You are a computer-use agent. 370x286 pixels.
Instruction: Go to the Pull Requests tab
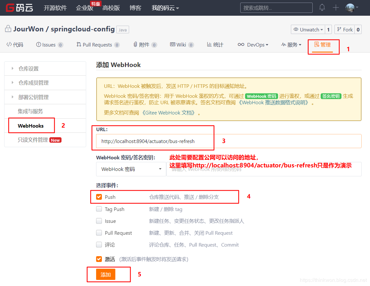[97, 45]
